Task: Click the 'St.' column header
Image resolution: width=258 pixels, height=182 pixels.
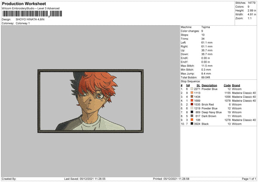Action: click(x=198, y=85)
